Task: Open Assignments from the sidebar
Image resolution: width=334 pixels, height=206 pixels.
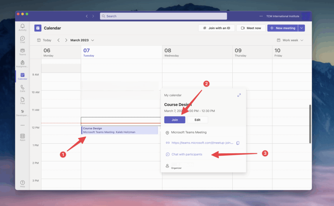Action: [x=23, y=64]
